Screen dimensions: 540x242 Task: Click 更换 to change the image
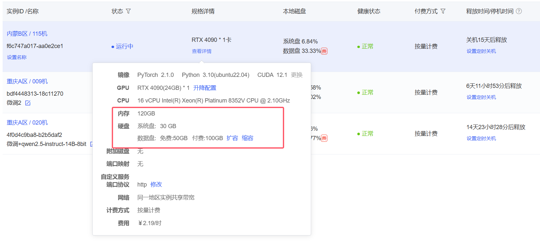point(296,75)
